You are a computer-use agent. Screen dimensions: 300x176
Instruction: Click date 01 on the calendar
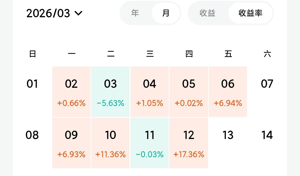pos(32,84)
